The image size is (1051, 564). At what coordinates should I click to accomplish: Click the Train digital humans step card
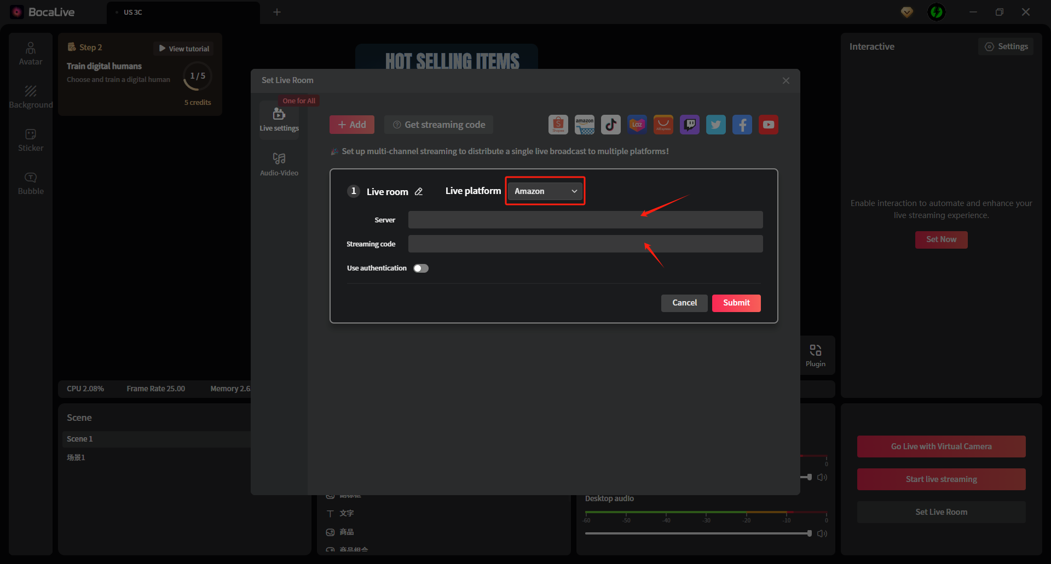click(x=140, y=74)
